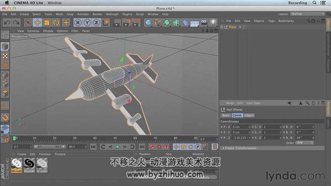331x186 pixels.
Task: Click the preview range 0F-90F slider
Action: (50, 147)
